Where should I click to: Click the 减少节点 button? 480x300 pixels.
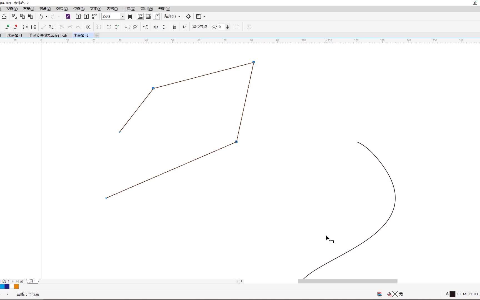click(x=199, y=27)
